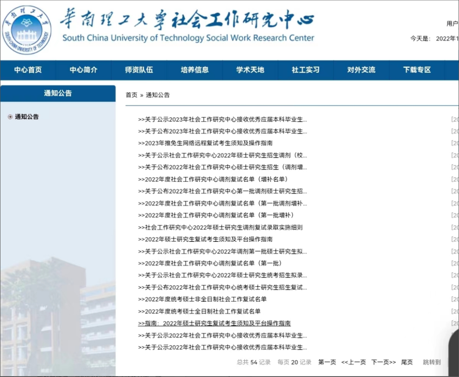Open the 社工实习 menu item
The width and height of the screenshot is (459, 377).
click(x=306, y=70)
